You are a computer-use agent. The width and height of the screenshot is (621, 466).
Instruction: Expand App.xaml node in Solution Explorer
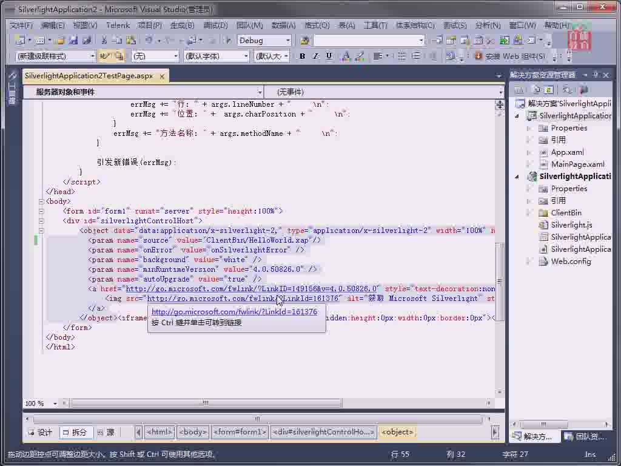tap(529, 152)
